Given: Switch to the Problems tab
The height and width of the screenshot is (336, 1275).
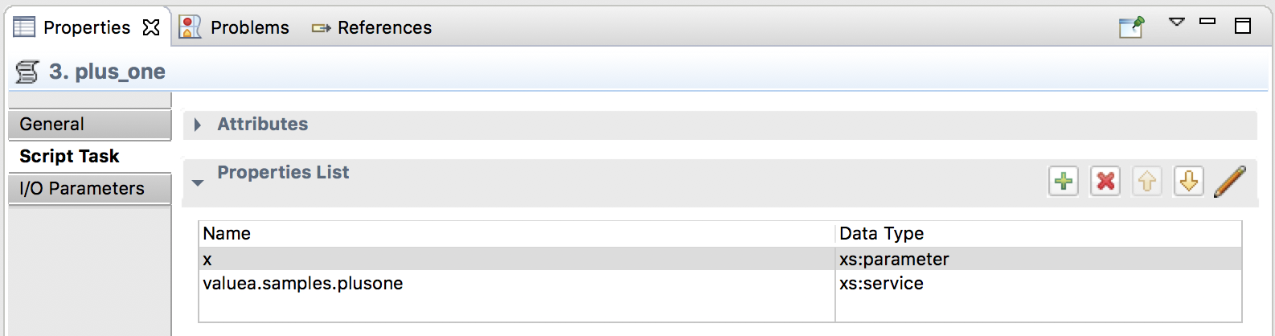Looking at the screenshot, I should click(x=249, y=27).
